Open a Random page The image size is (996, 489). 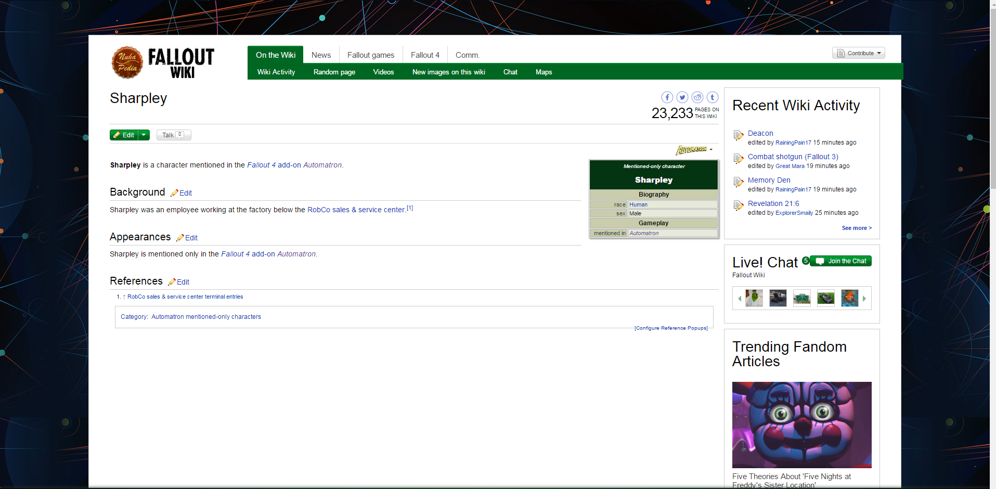(334, 72)
